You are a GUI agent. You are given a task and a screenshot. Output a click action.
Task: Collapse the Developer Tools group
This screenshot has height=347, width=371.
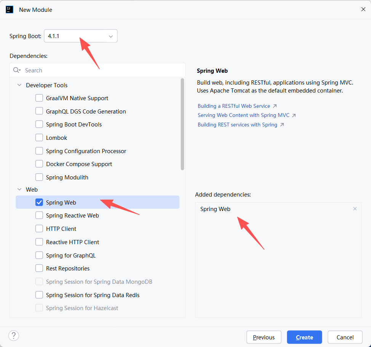19,85
